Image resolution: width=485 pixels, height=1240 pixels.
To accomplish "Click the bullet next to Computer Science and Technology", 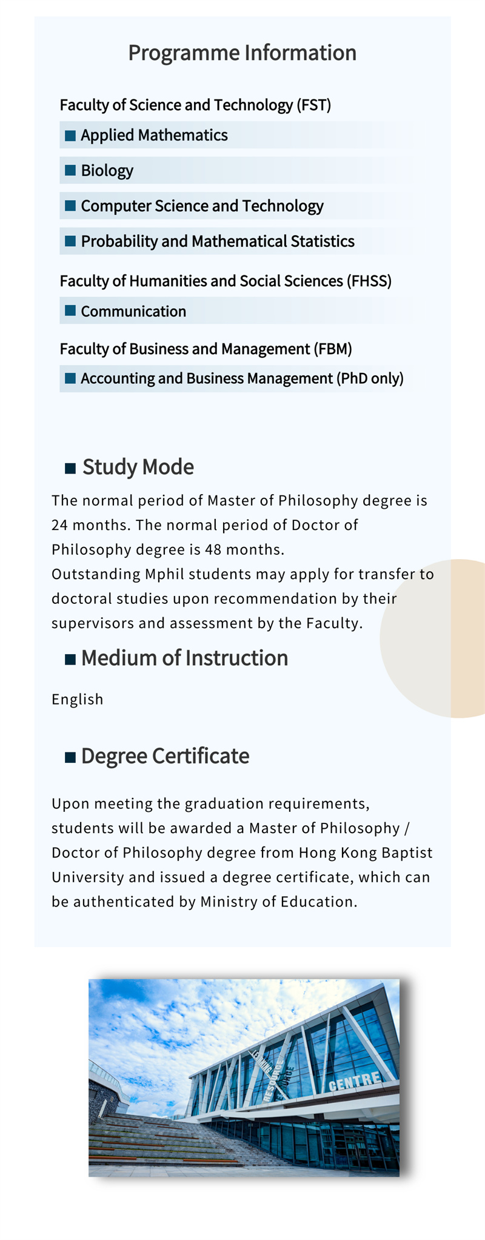I will [x=70, y=206].
